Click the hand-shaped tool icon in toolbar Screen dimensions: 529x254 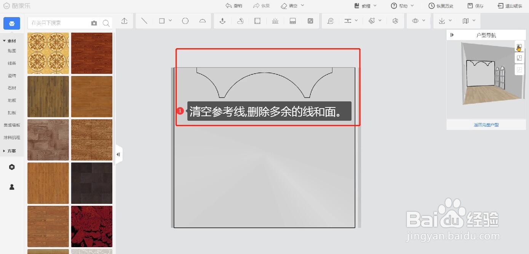tap(240, 21)
